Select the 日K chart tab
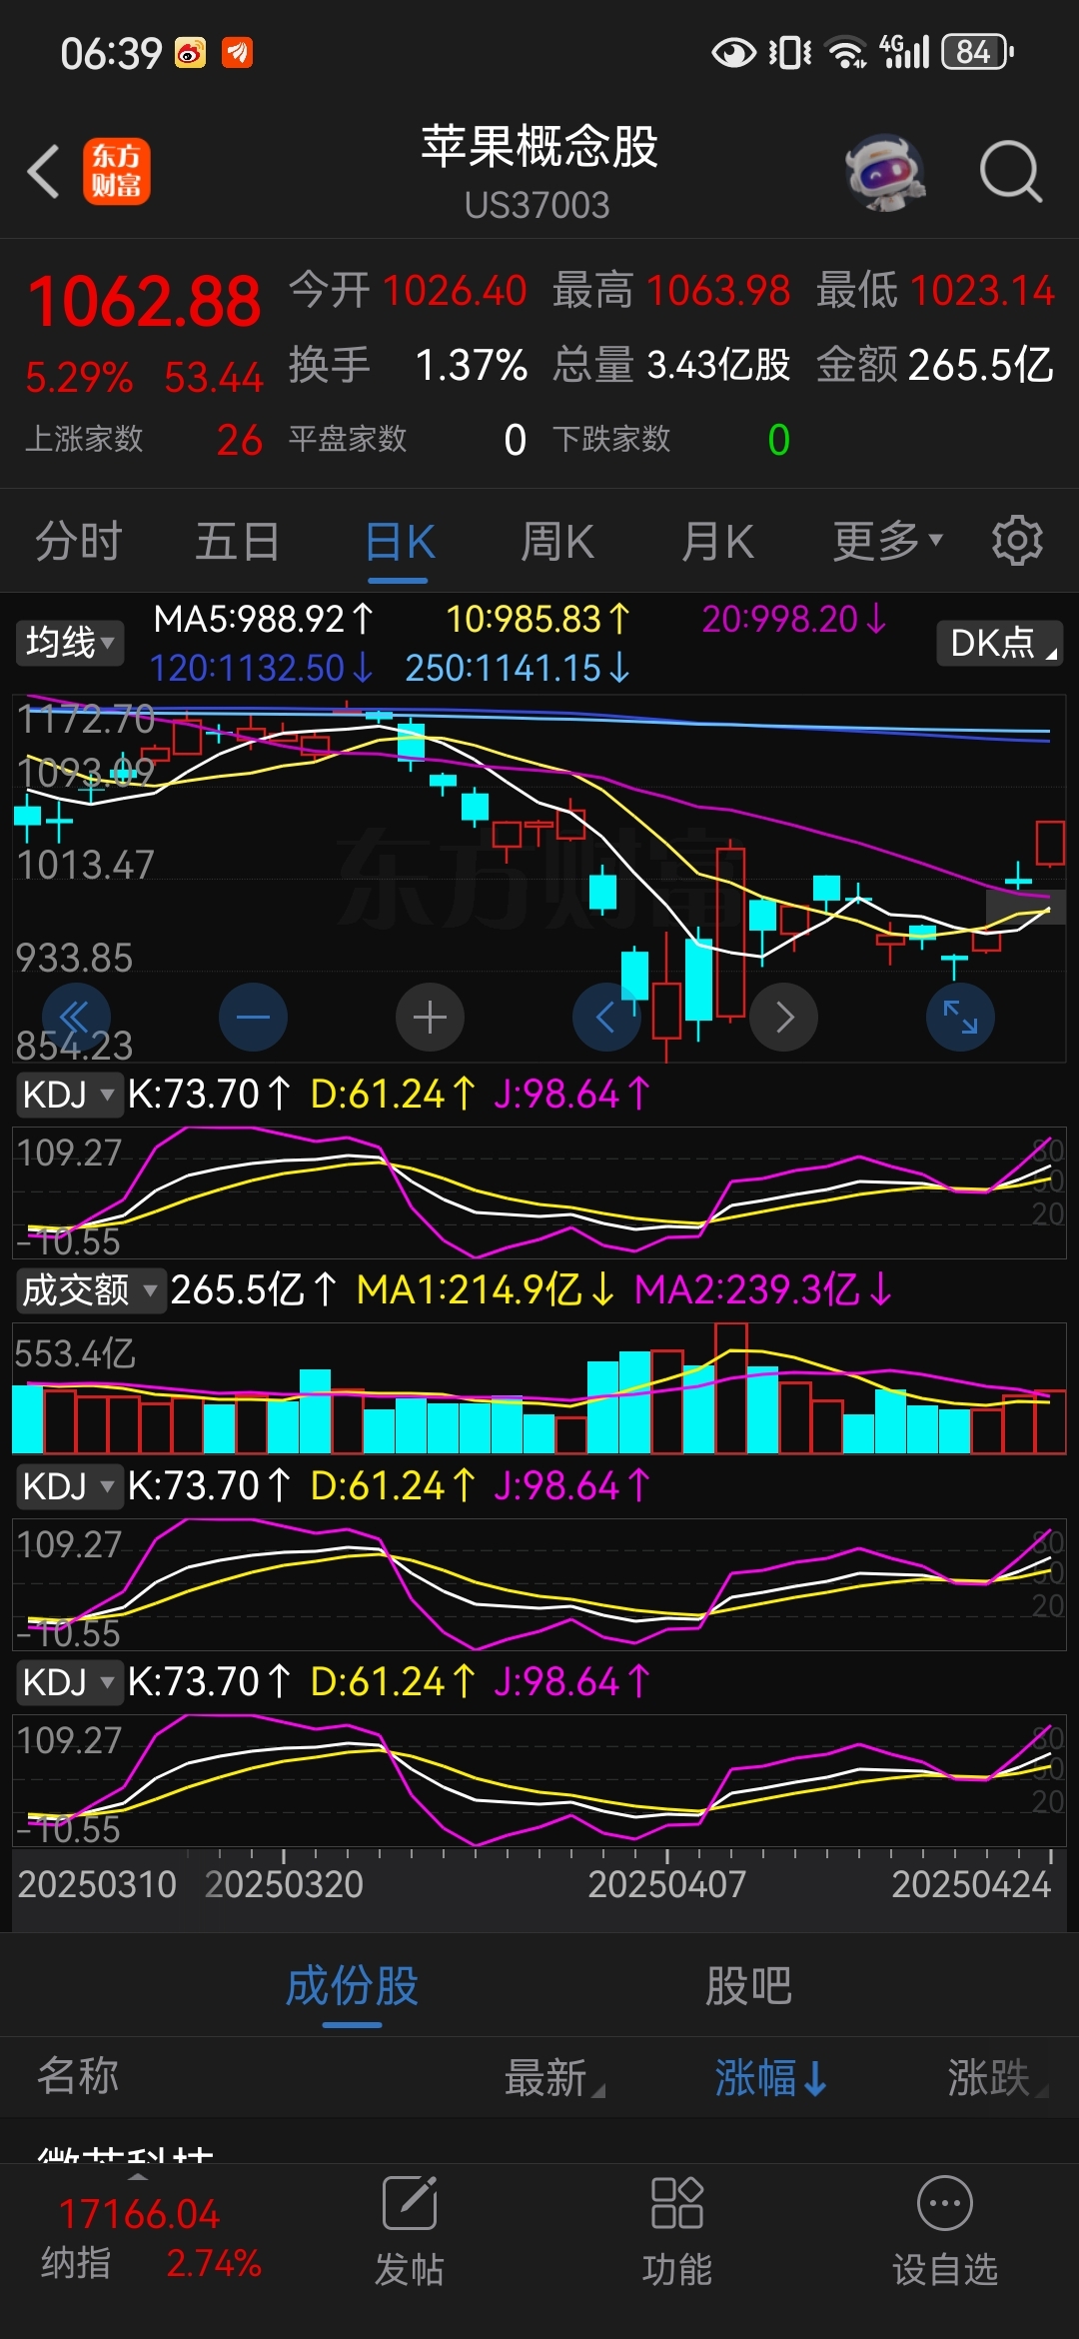The width and height of the screenshot is (1079, 2339). coord(399,542)
